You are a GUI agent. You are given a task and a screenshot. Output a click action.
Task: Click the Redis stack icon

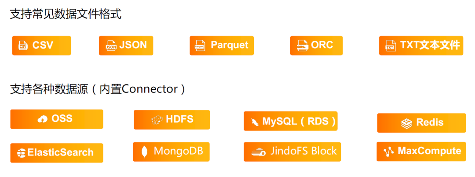[406, 123]
